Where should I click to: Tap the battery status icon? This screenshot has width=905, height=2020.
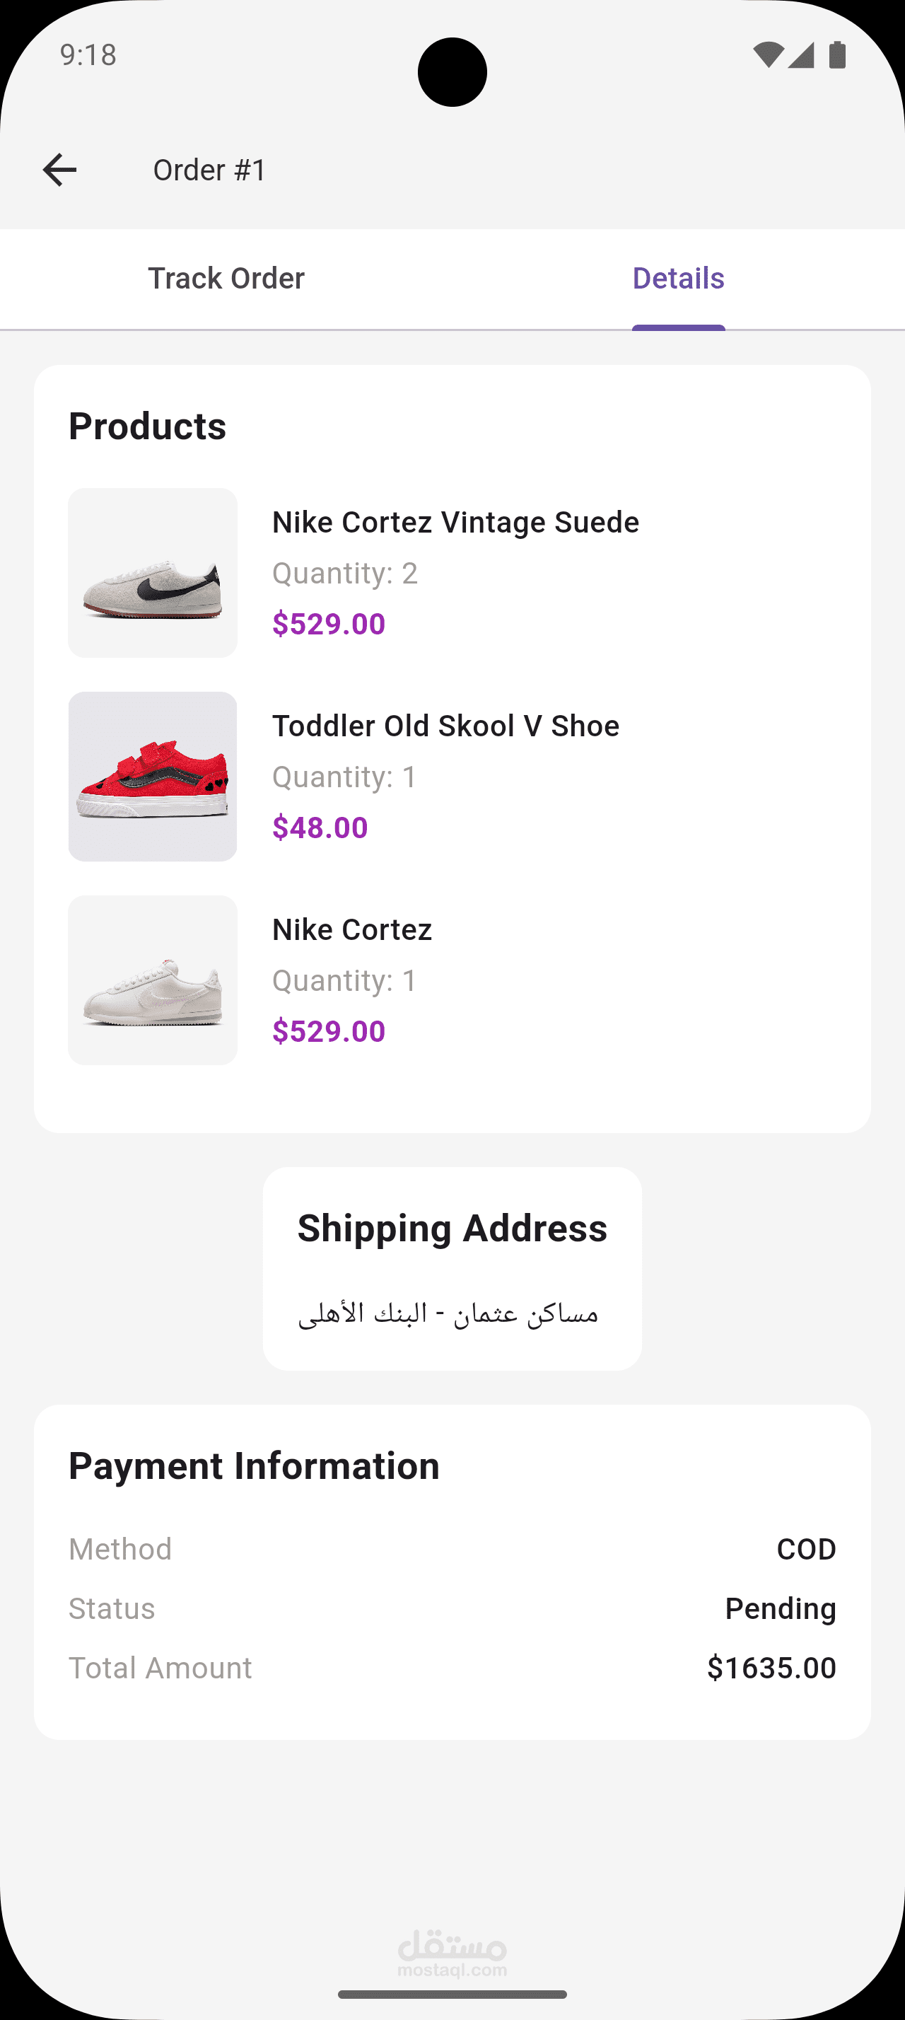[x=837, y=55]
